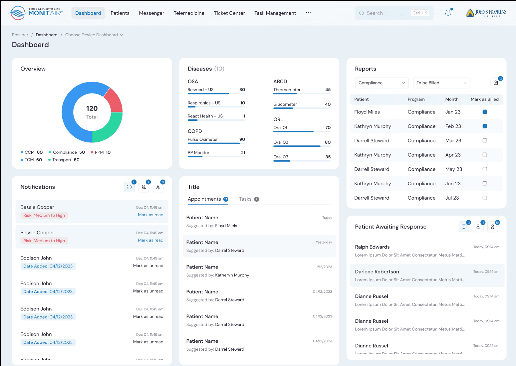Viewport: 516px width, 366px height.
Task: Click Mark as read on first Bessie Cooper
Action: click(x=150, y=215)
